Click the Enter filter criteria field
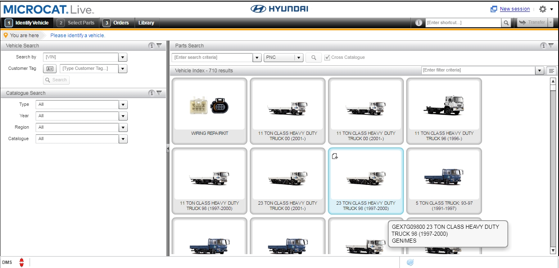The height and width of the screenshot is (268, 559). pos(478,71)
